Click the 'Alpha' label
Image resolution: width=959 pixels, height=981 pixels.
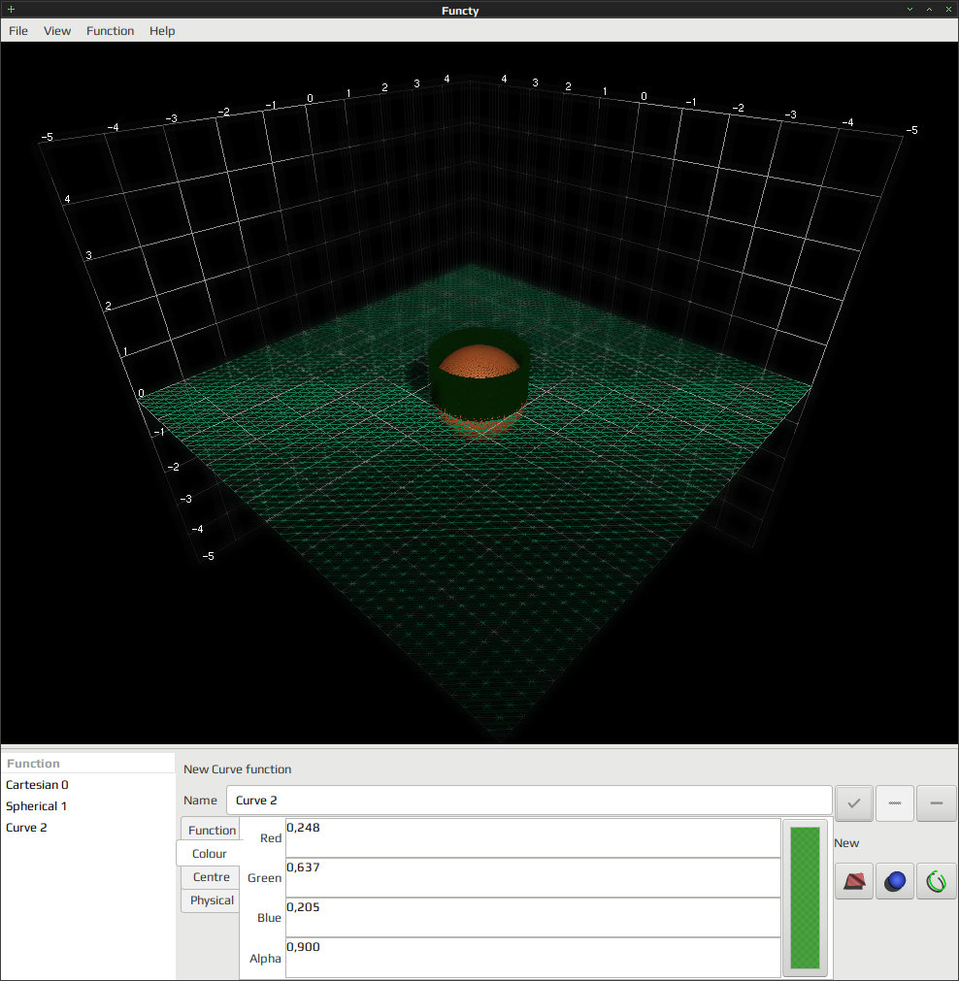(265, 958)
